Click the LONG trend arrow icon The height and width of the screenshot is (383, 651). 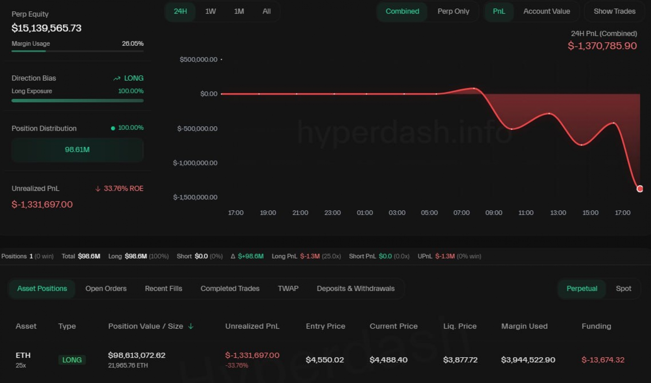click(x=117, y=78)
